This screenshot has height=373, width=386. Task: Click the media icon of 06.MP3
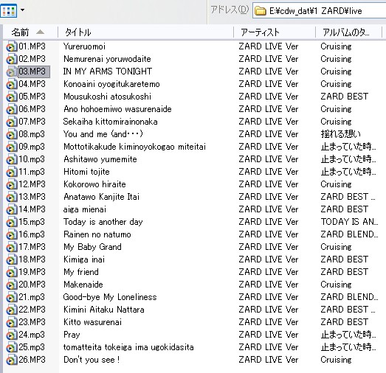click(x=11, y=109)
